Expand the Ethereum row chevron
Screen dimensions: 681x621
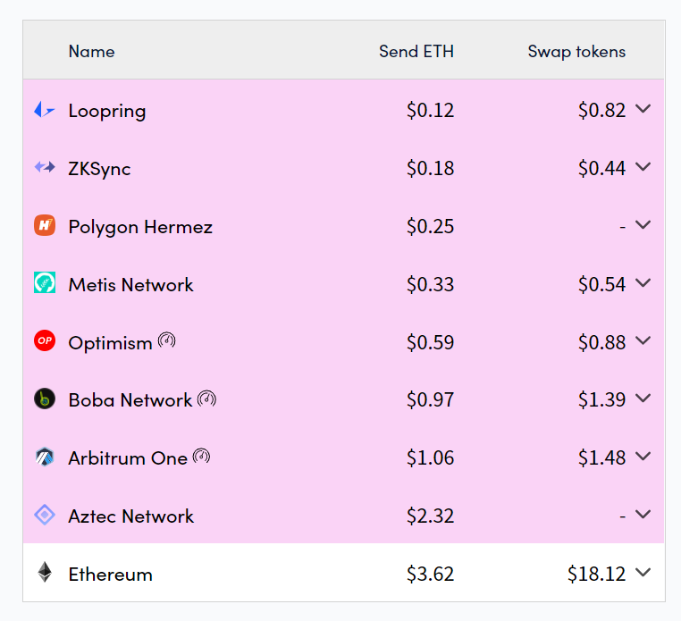[x=643, y=573]
